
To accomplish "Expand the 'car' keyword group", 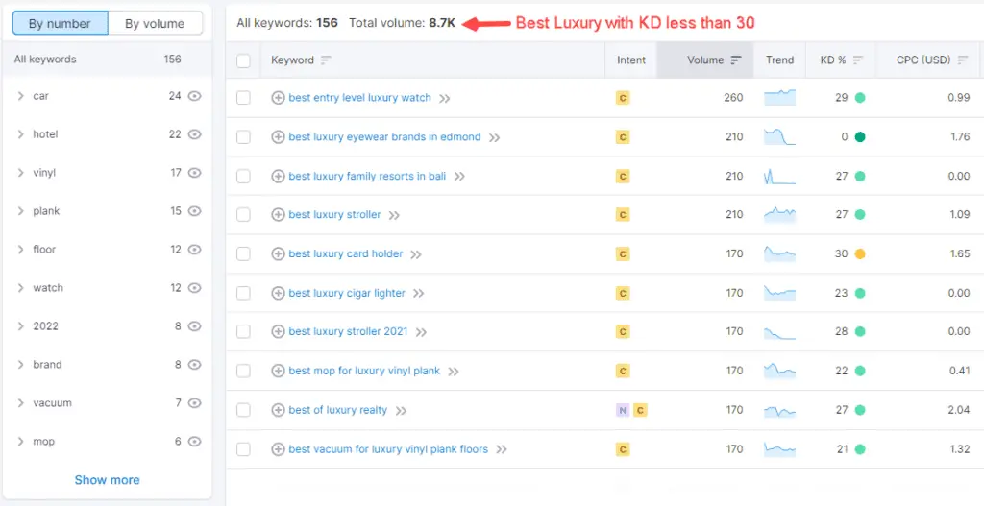I will (x=21, y=96).
